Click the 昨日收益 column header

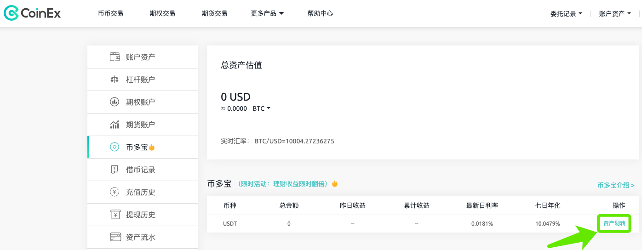tap(353, 205)
